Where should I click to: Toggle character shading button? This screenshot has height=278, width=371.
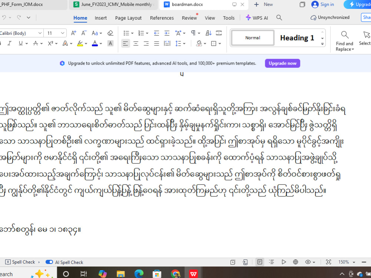(x=110, y=43)
